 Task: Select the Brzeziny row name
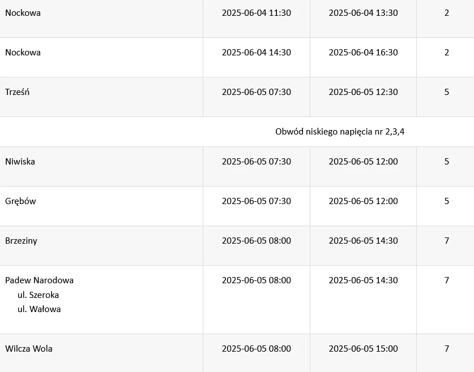pos(21,241)
